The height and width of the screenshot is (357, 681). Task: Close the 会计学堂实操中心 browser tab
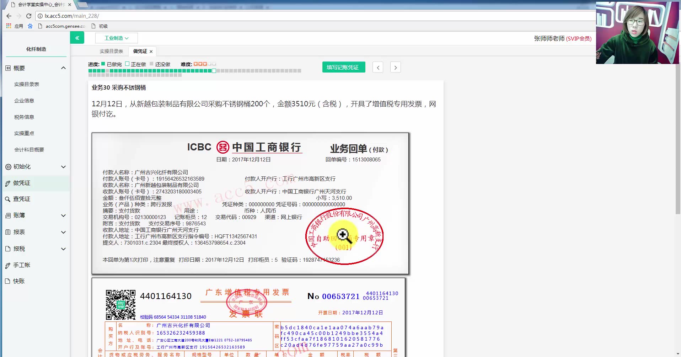70,5
